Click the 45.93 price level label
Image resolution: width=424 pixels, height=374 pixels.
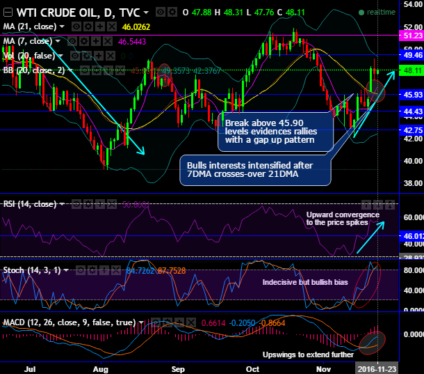[x=411, y=95]
